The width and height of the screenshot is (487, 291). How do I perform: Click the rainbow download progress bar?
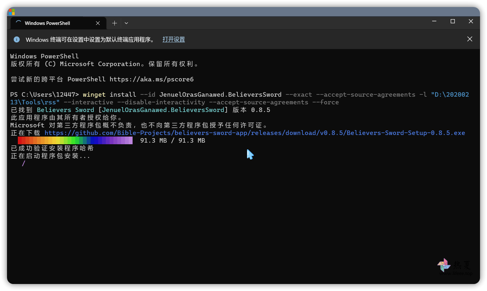(x=75, y=140)
